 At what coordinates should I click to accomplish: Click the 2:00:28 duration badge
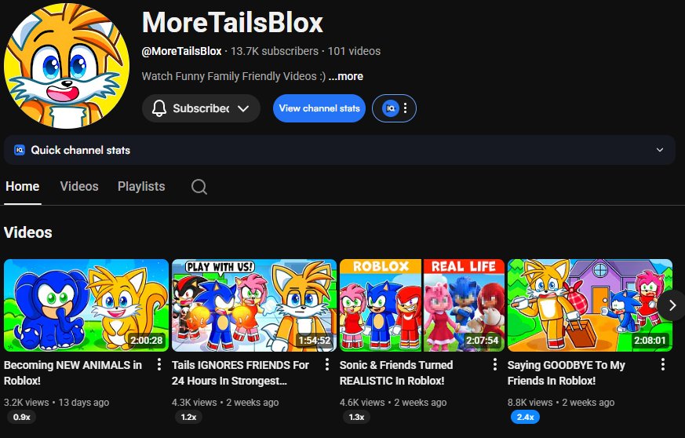[x=147, y=340]
